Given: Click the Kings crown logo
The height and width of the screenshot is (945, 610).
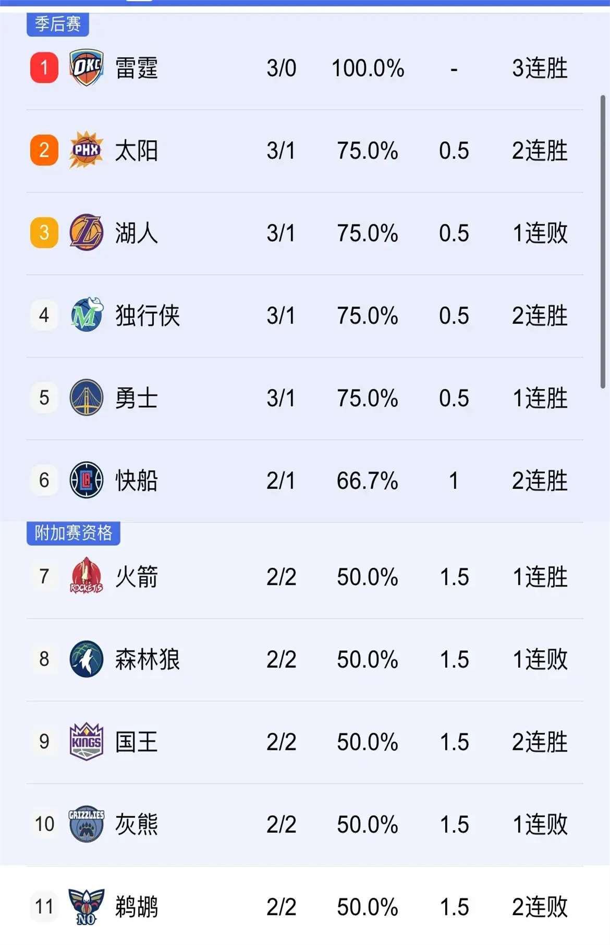Looking at the screenshot, I should (x=87, y=741).
